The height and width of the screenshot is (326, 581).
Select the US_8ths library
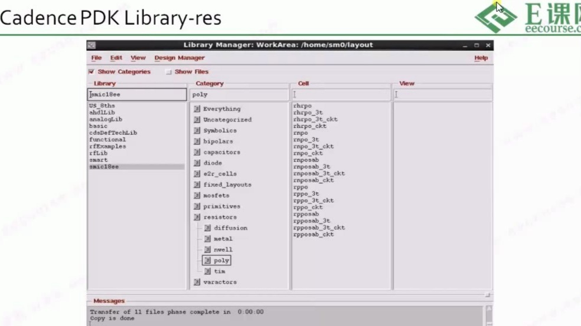pyautogui.click(x=102, y=106)
